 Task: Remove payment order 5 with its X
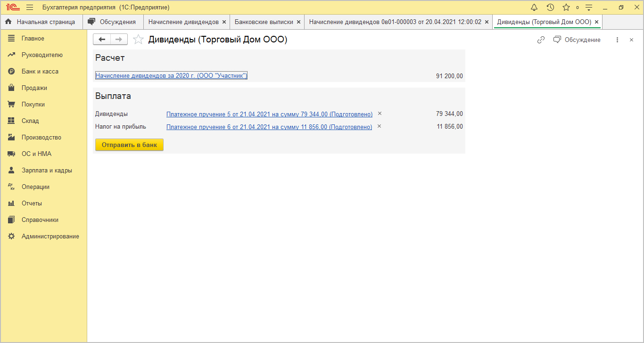click(380, 114)
